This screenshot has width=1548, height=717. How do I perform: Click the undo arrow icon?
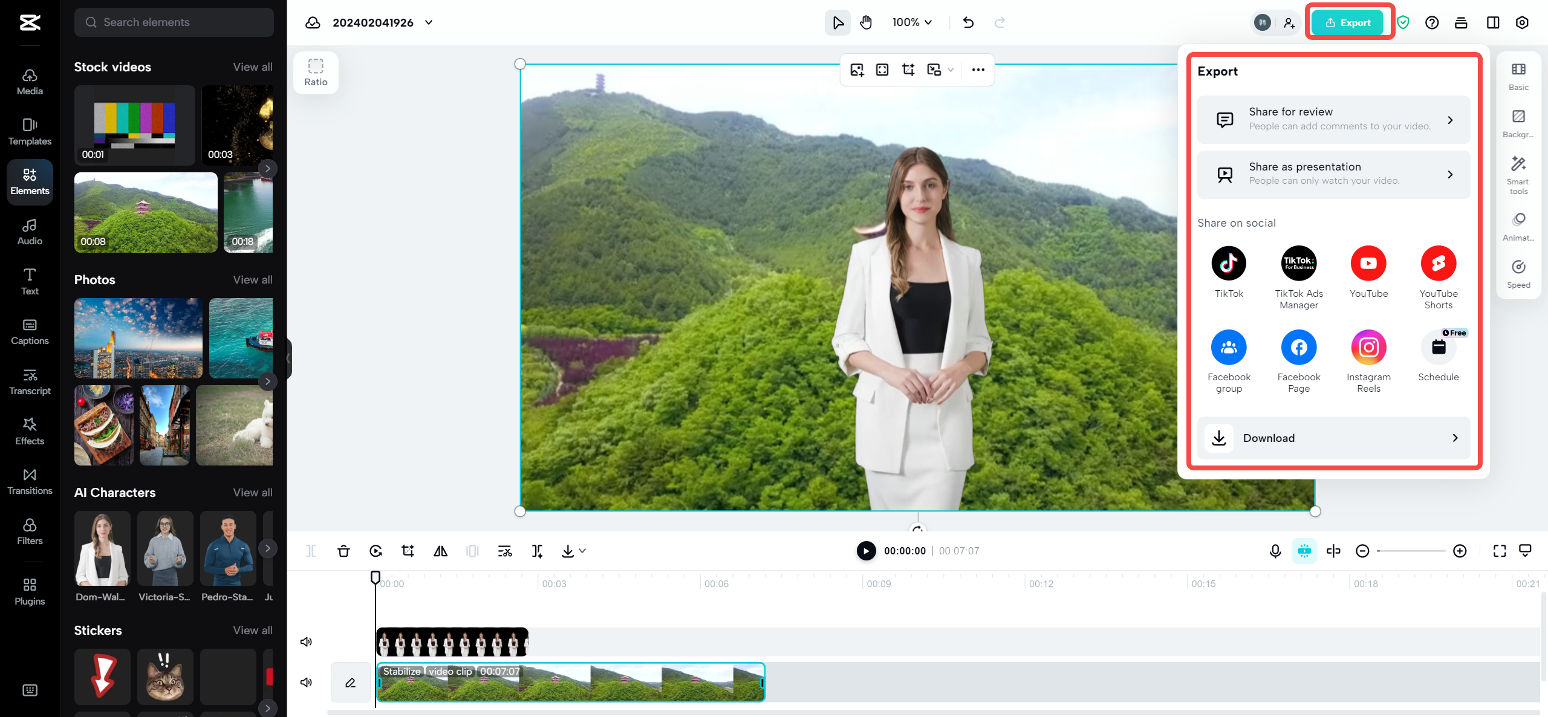click(x=968, y=22)
